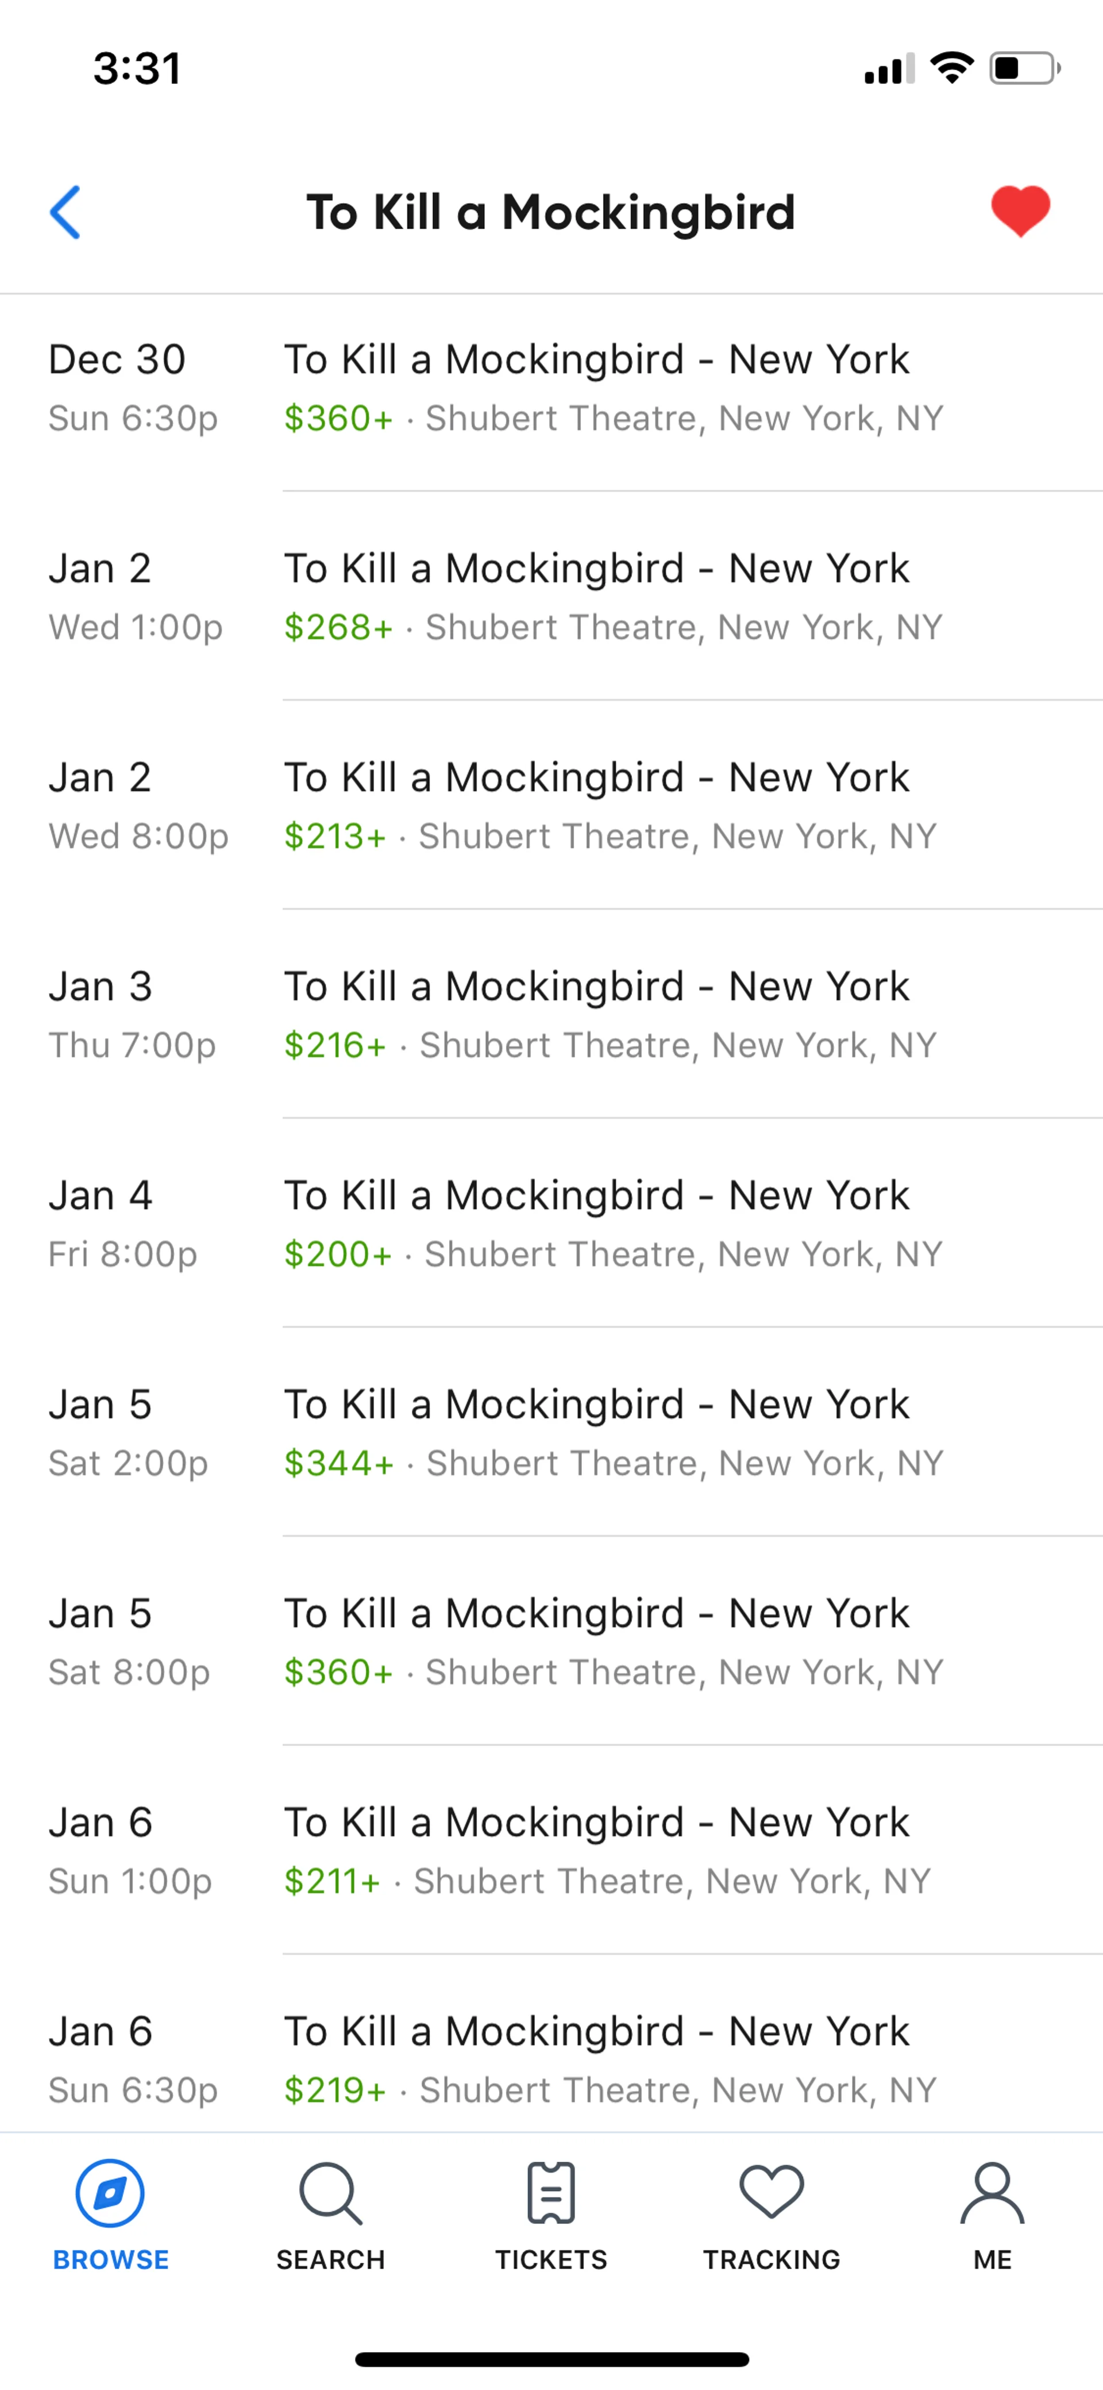Tap the $200+ price on Jan 4
Image resolution: width=1103 pixels, height=2390 pixels.
click(338, 1255)
